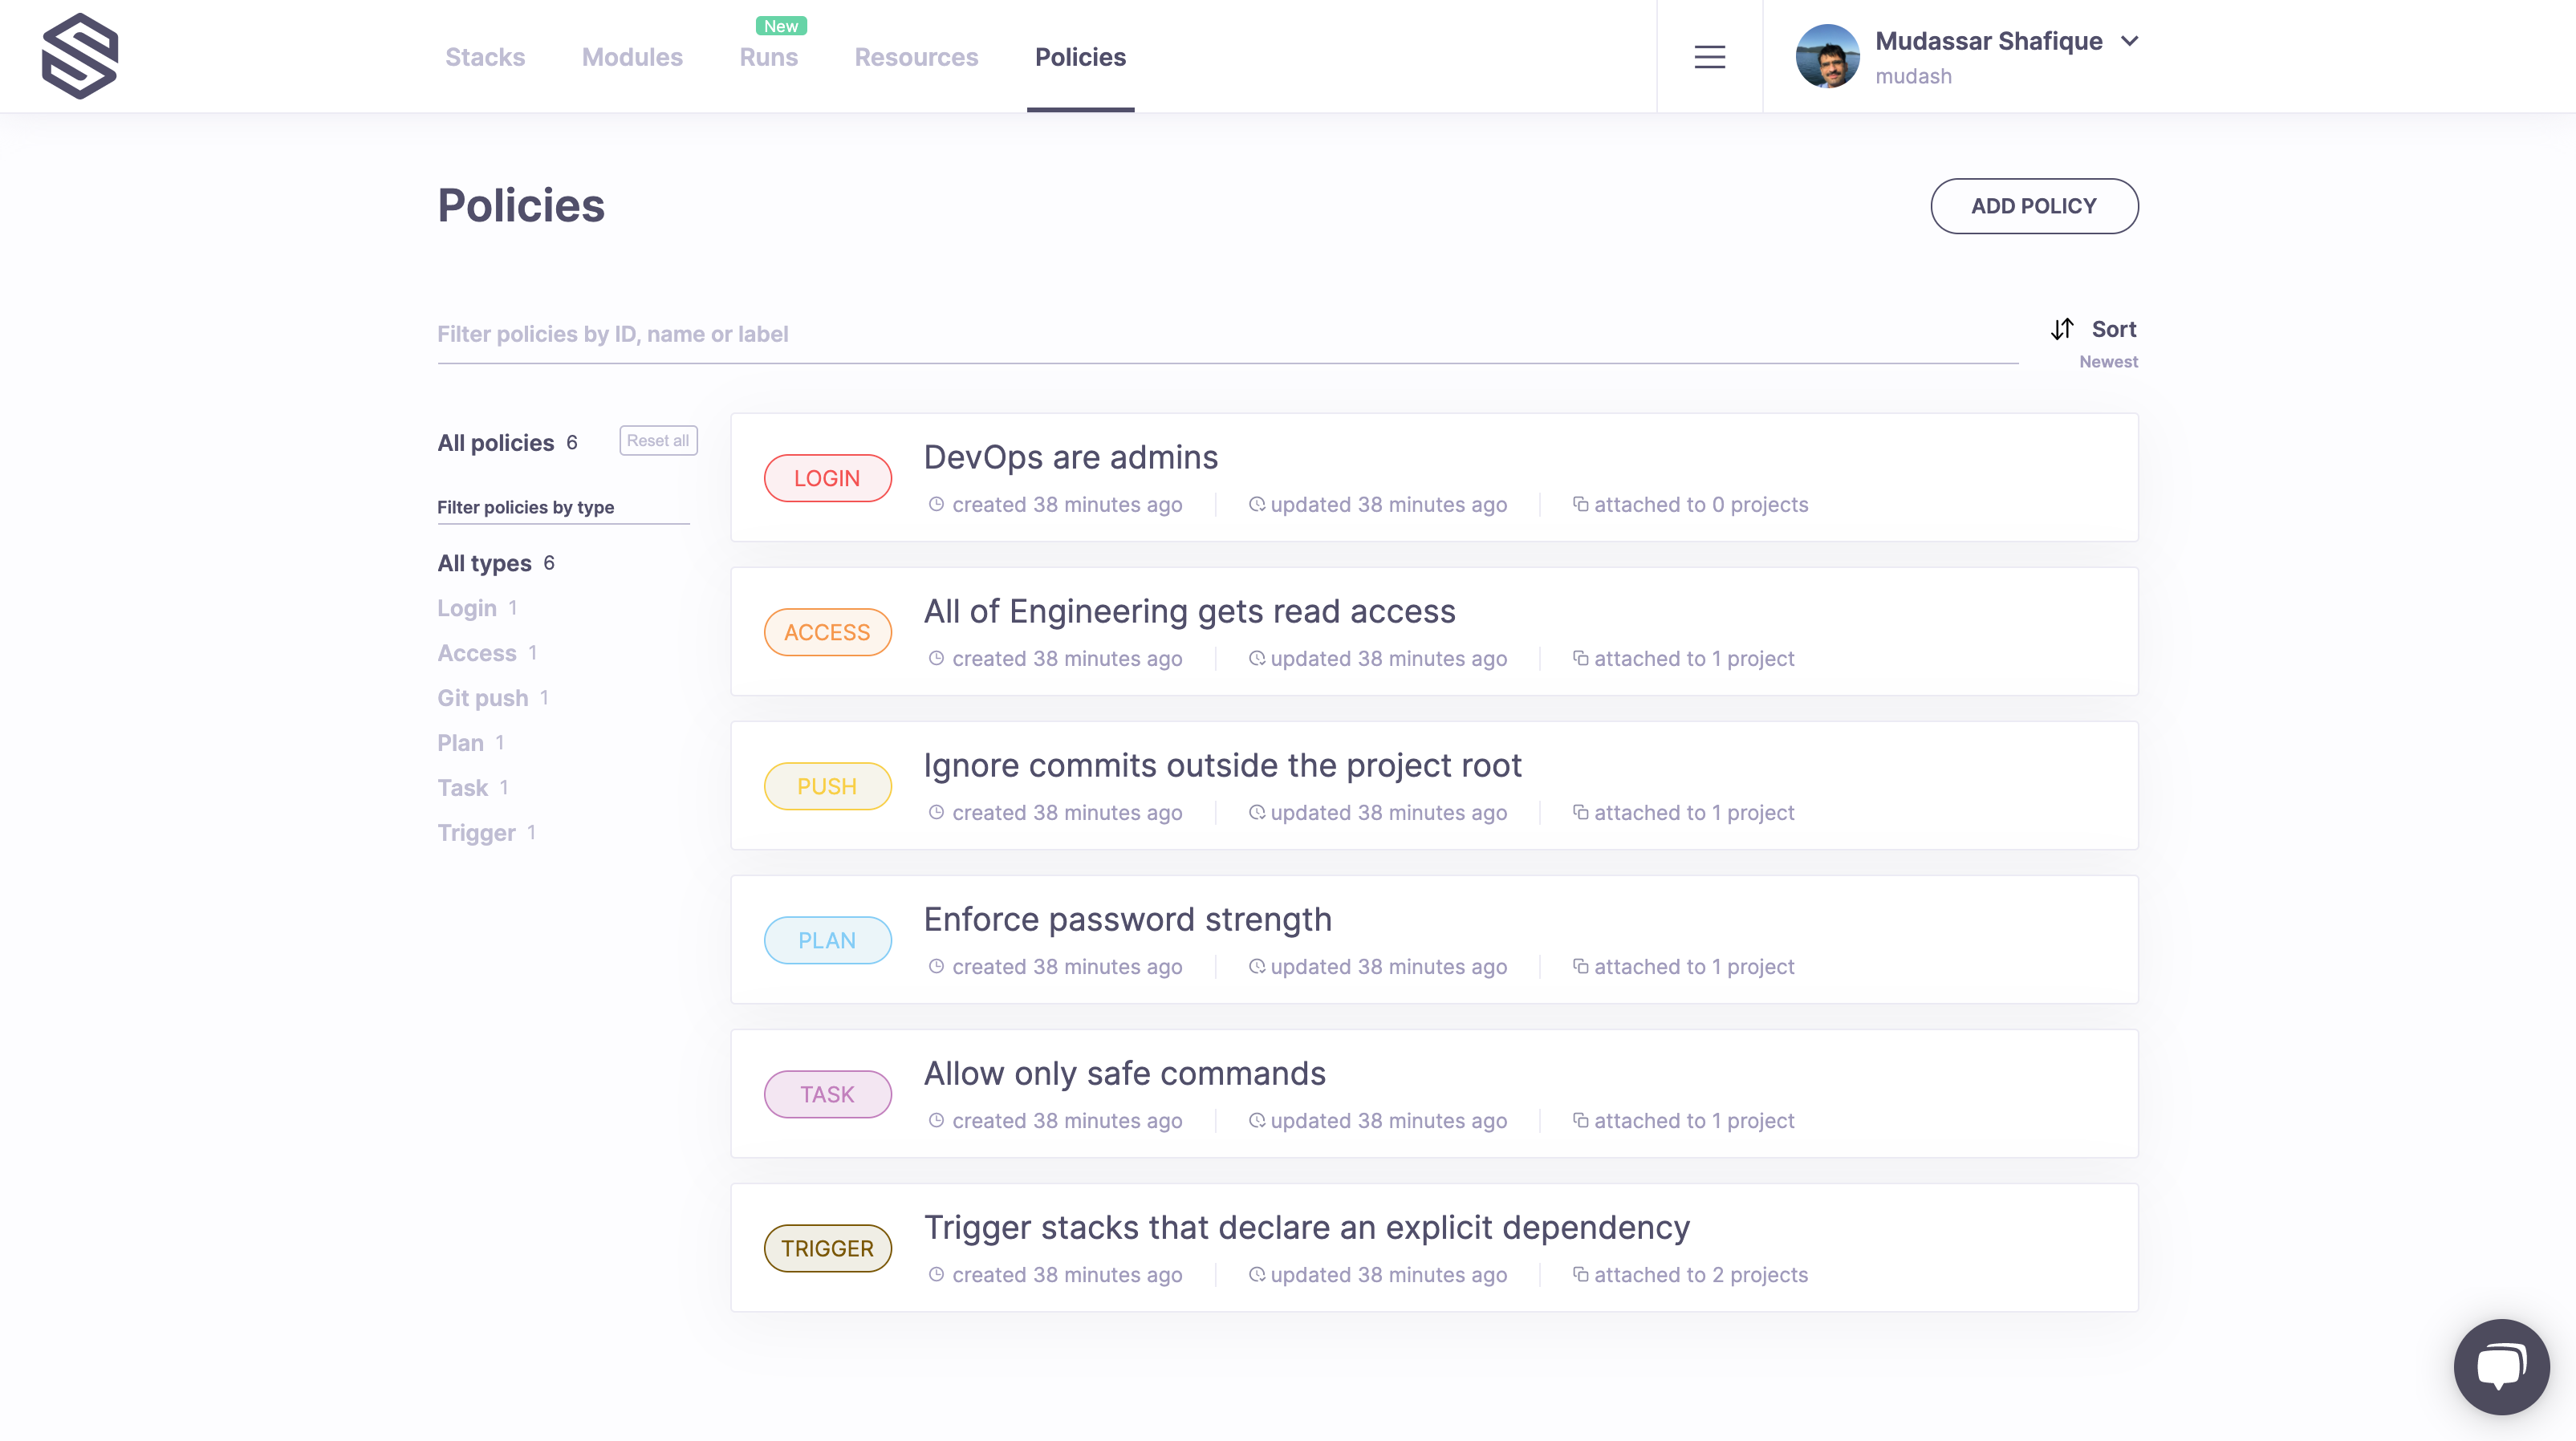Viewport: 2576px width, 1441px height.
Task: Click the PLAN policy type badge
Action: coord(827,940)
